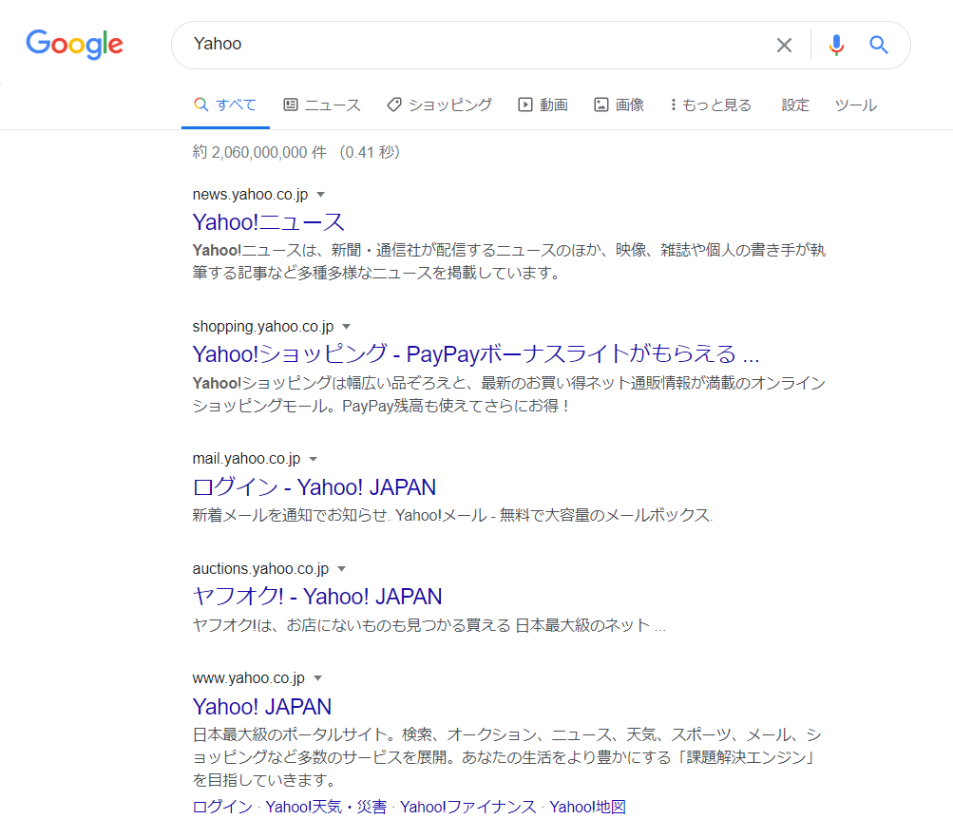Switch to the 画像 tab
Image resolution: width=953 pixels, height=819 pixels.
pyautogui.click(x=619, y=105)
